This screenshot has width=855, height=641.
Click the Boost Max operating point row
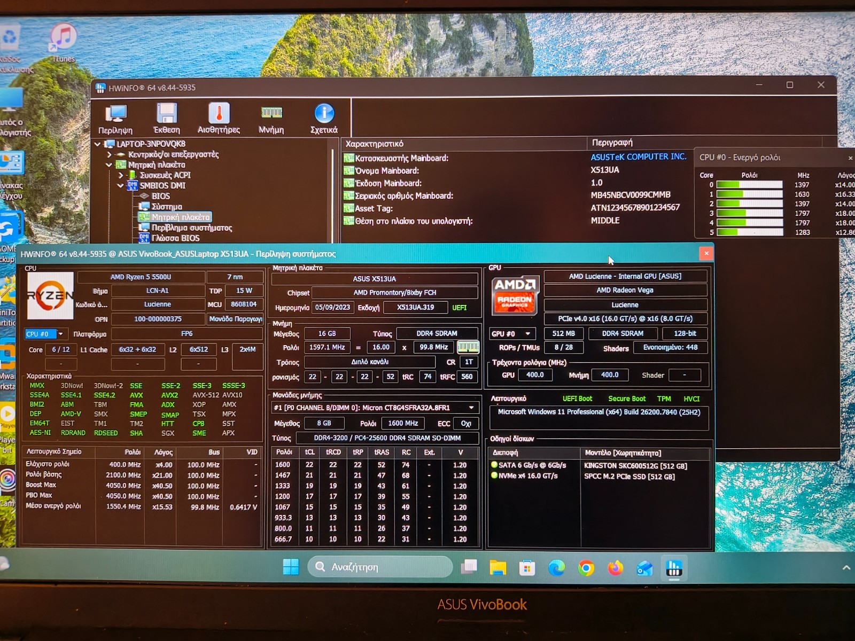pos(142,486)
